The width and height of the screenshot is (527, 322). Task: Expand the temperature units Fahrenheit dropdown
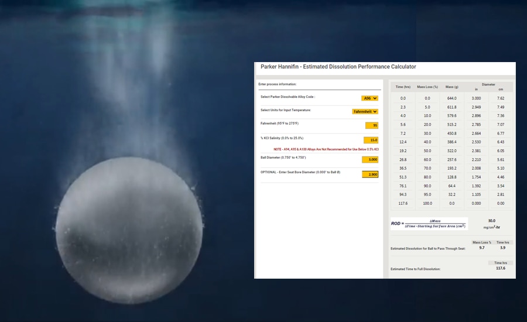point(365,111)
